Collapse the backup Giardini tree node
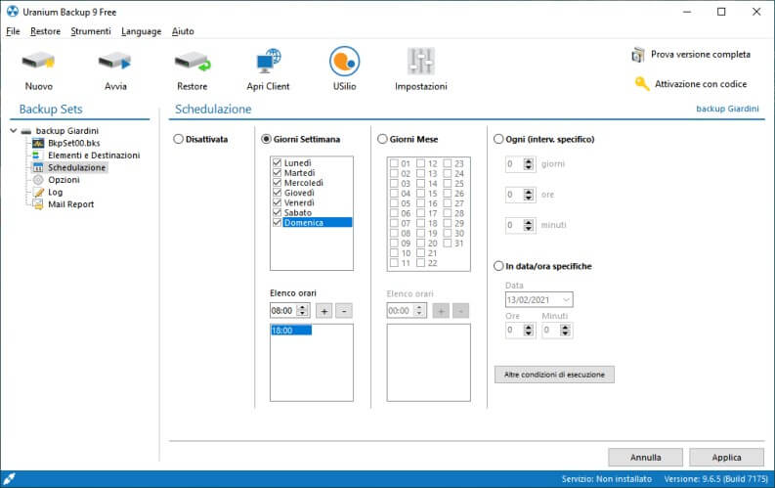 14,131
